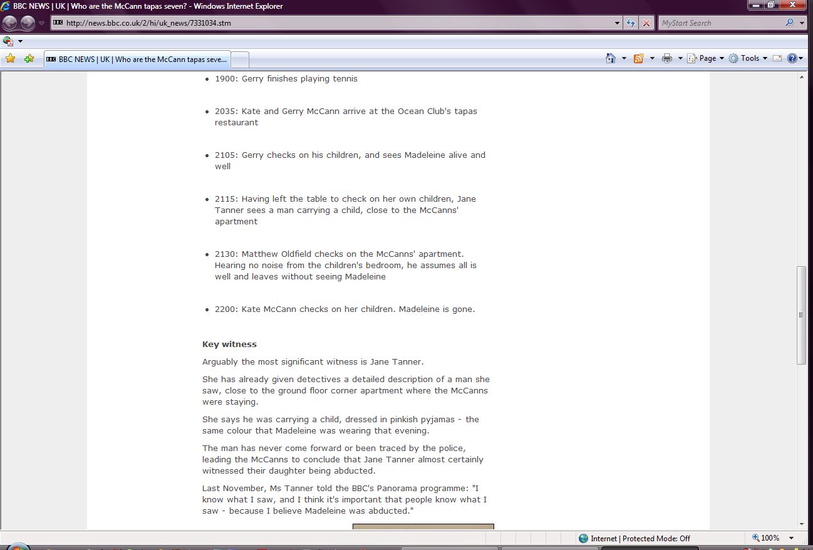Open Favorites Center star icon
This screenshot has height=550, width=813.
coord(10,59)
